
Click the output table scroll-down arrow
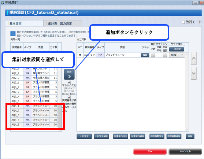(187, 130)
